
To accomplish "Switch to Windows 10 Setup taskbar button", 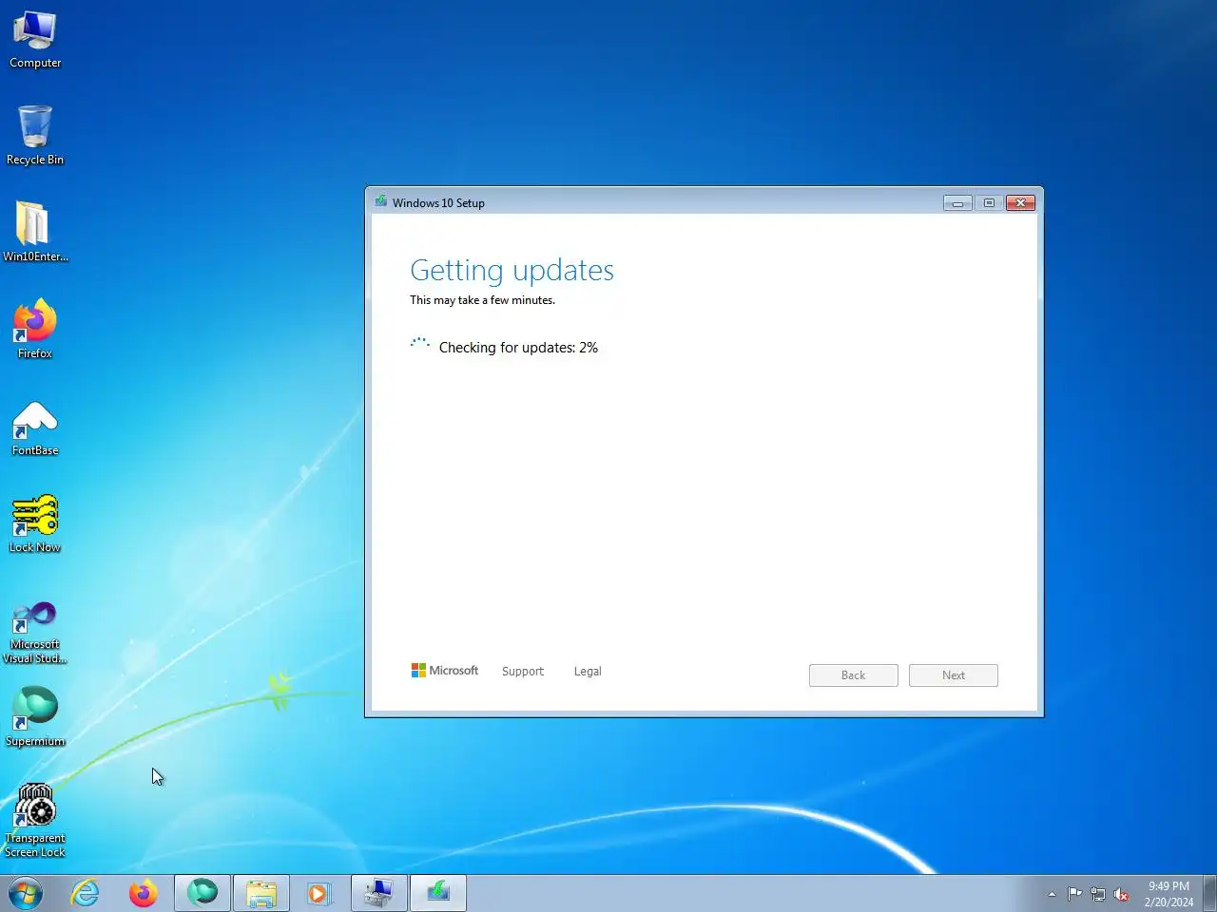I will [x=438, y=894].
